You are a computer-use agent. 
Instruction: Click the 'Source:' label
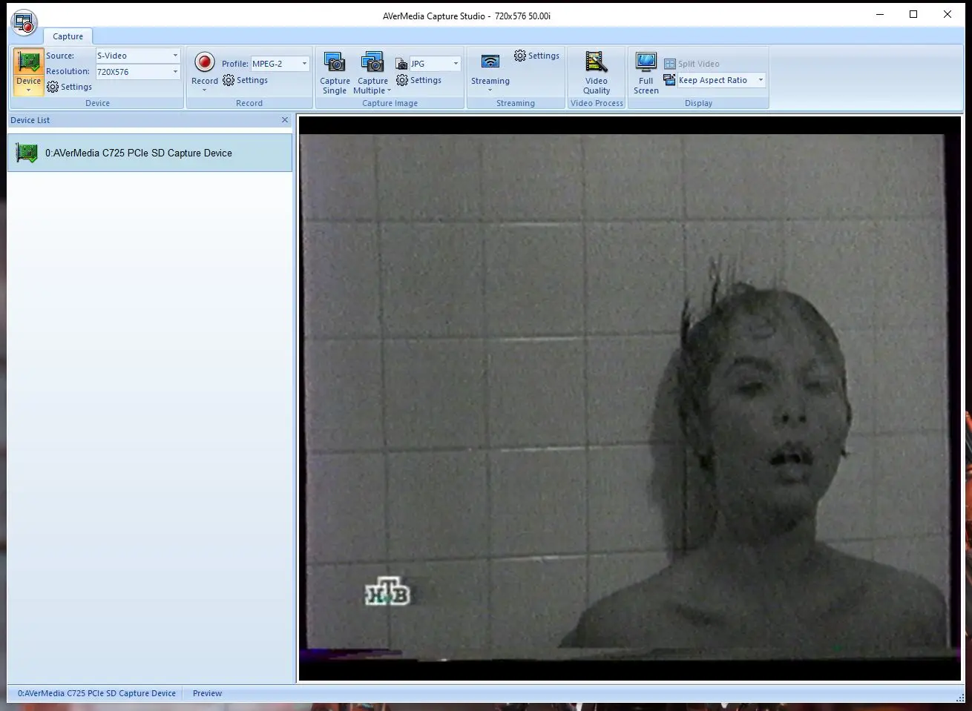pyautogui.click(x=60, y=56)
